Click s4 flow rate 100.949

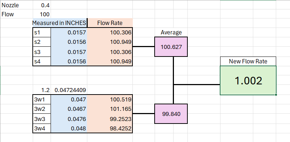coord(110,61)
